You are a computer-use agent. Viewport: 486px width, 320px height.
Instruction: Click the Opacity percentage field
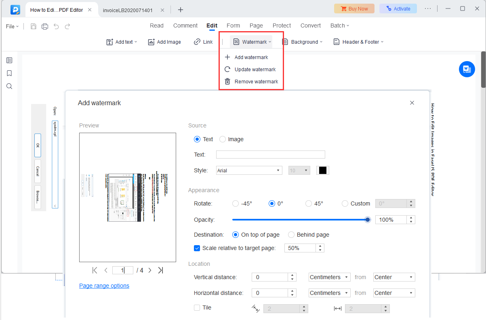(392, 220)
